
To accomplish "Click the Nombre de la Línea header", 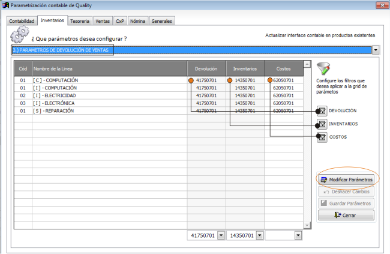I will pyautogui.click(x=109, y=68).
